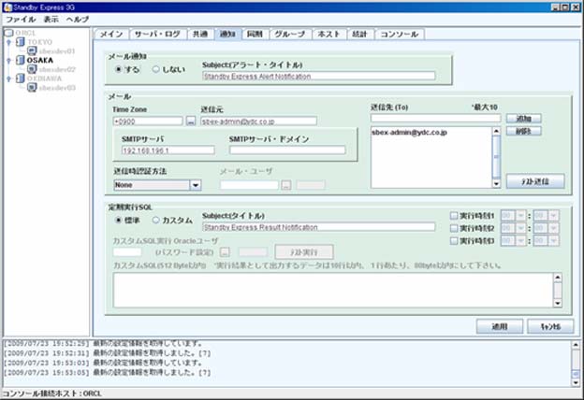
Task: Click the OSAKA site icon in the tree
Action: coord(21,60)
